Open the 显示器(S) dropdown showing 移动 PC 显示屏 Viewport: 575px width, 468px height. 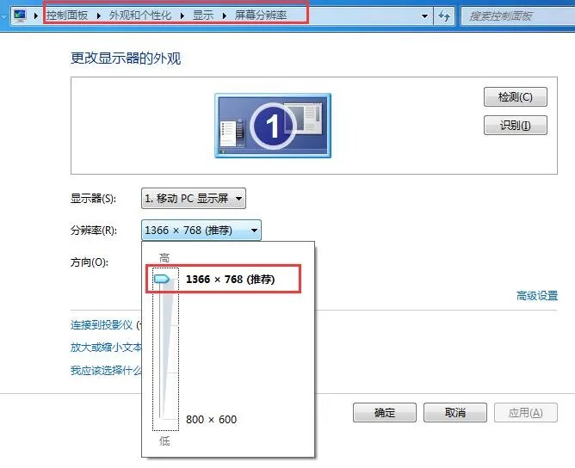[x=194, y=199]
